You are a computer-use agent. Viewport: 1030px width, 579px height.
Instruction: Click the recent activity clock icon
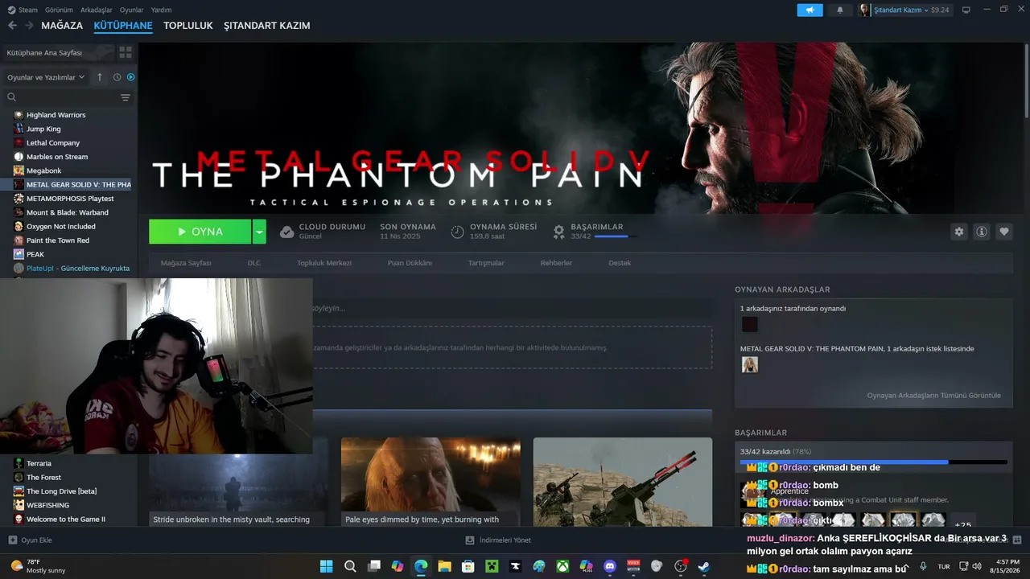pyautogui.click(x=117, y=77)
